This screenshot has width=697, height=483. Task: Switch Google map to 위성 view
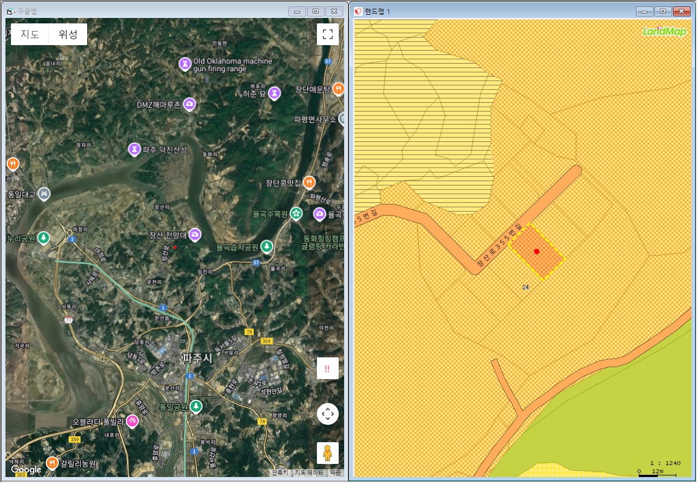coord(68,34)
